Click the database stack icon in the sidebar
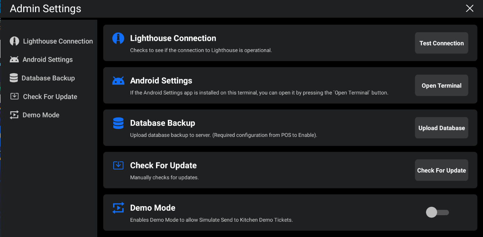The image size is (483, 237). (14, 78)
